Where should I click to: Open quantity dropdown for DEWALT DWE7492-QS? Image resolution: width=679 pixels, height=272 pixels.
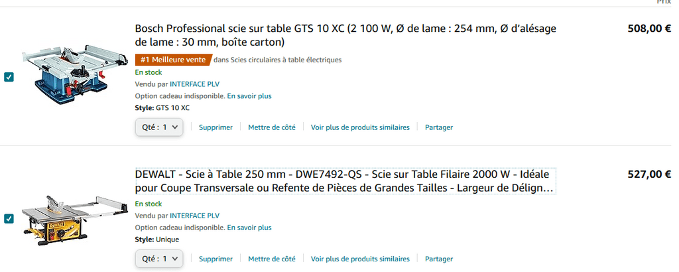coord(159,259)
